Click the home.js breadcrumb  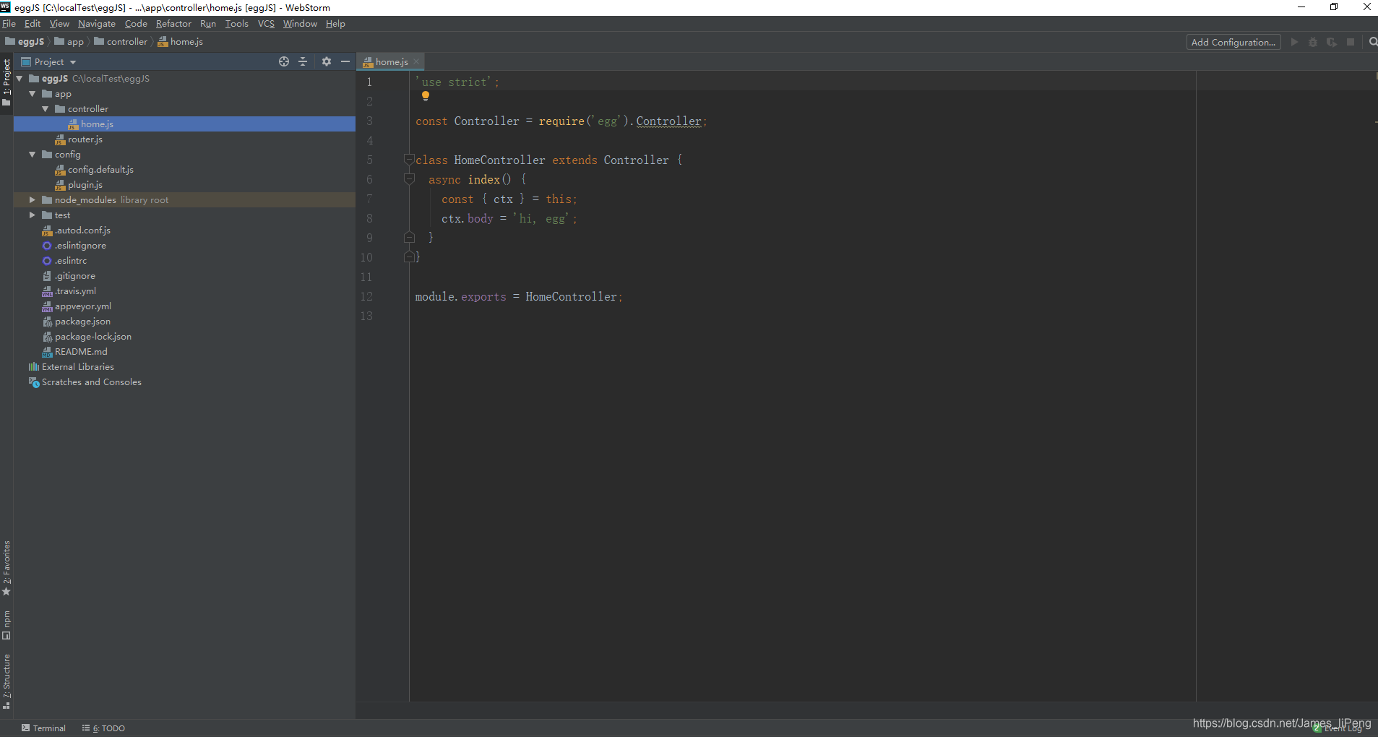(x=181, y=42)
